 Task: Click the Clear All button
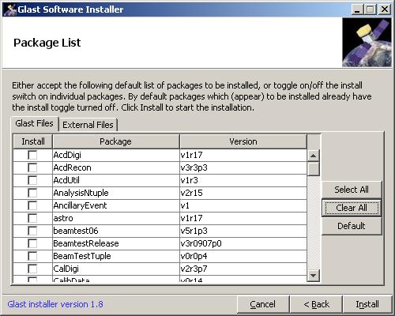pyautogui.click(x=352, y=208)
